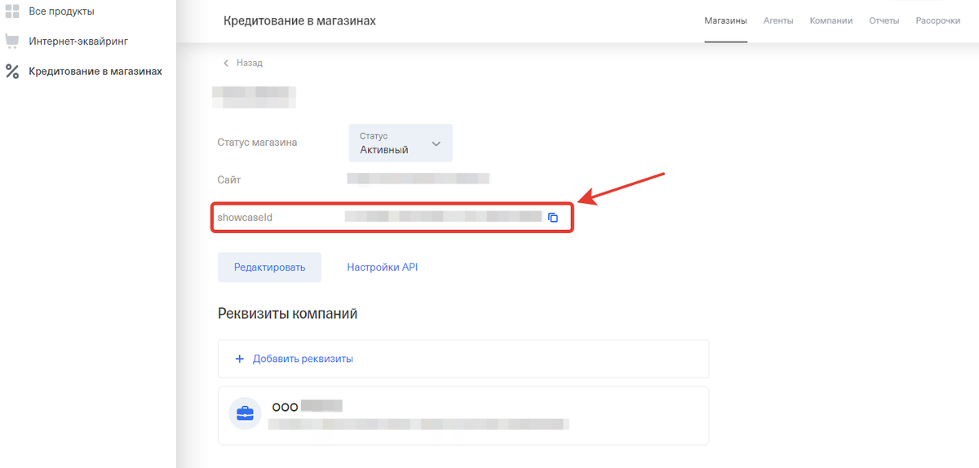Select Все продукты label in the sidebar
979x468 pixels.
coord(61,11)
